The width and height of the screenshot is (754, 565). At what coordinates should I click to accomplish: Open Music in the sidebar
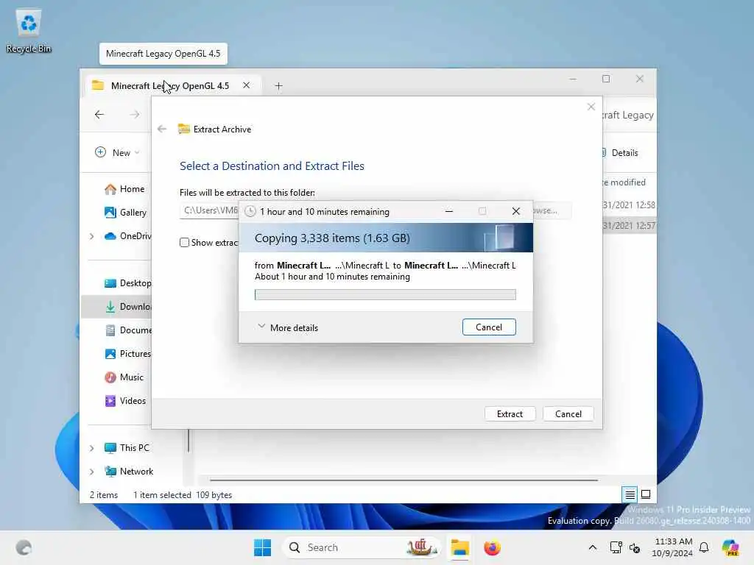(x=124, y=377)
